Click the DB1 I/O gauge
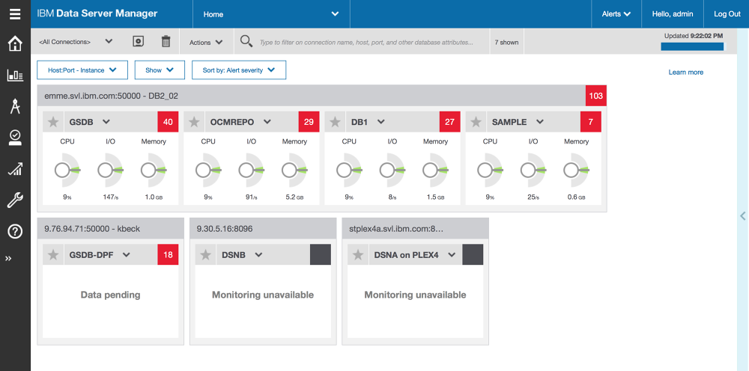 392,171
